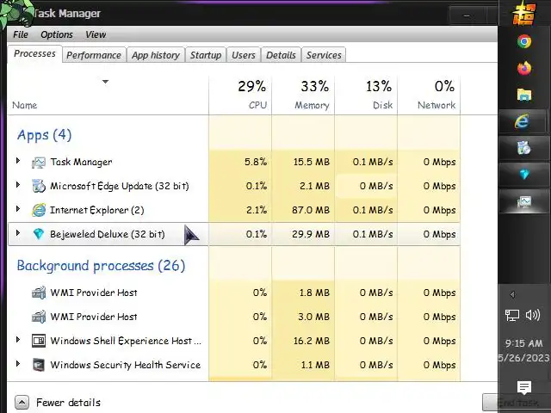Switch to the Startup tab
Screen dimensions: 551x413
tap(206, 55)
